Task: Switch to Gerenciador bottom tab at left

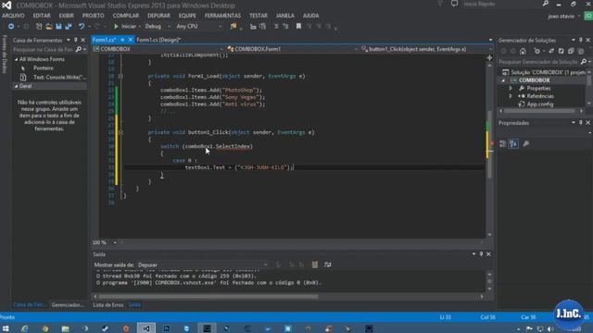Action: [68, 304]
